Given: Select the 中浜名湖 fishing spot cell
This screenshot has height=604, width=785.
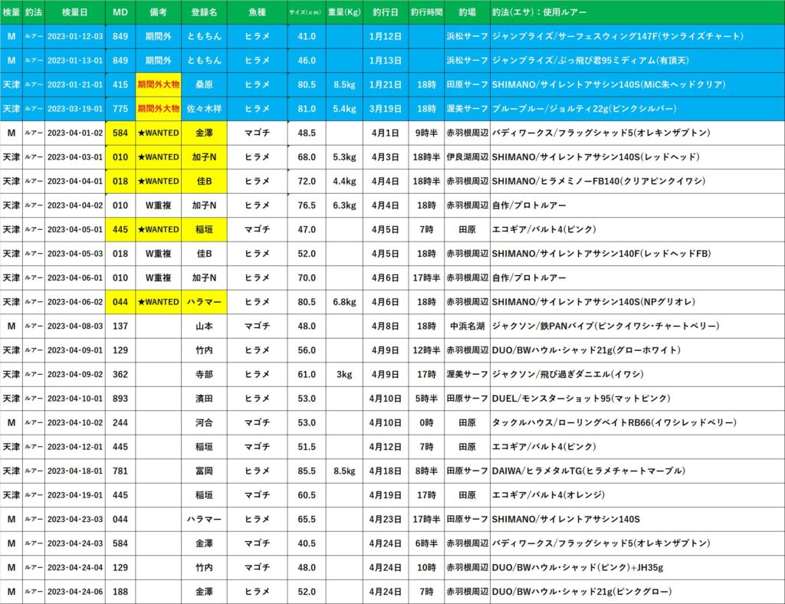Looking at the screenshot, I should [467, 326].
